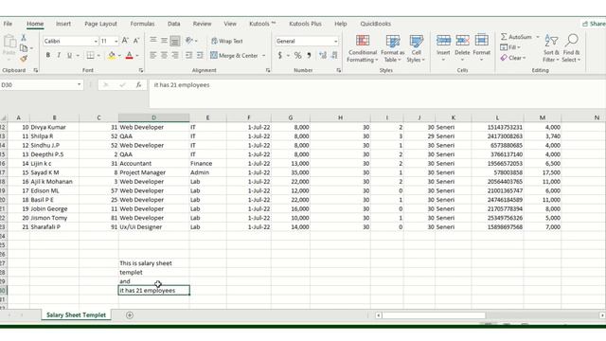Toggle Underline formatting
606x341 pixels.
69,55
